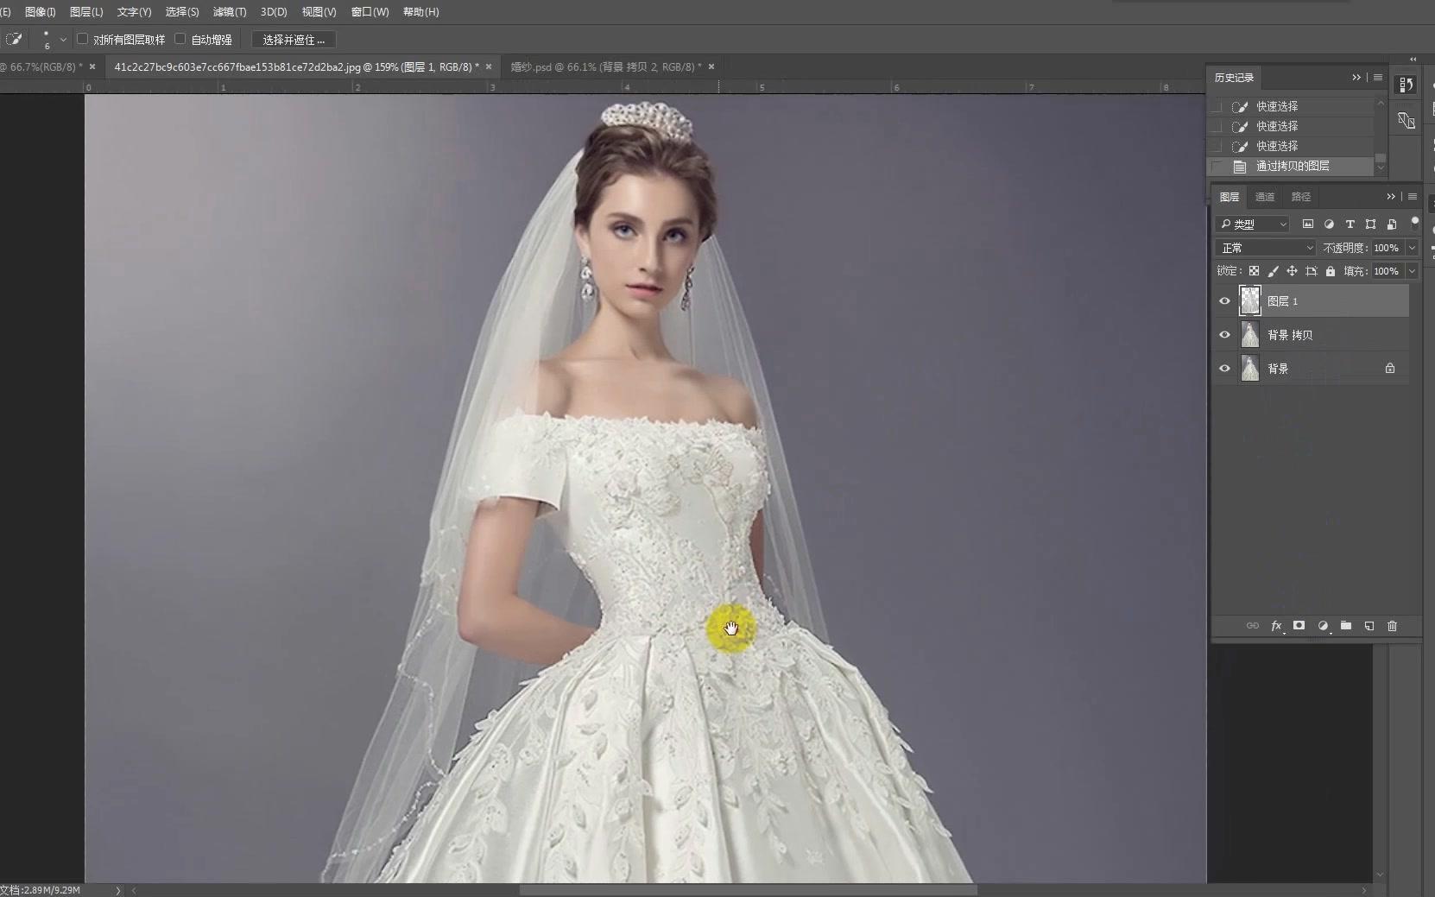The image size is (1435, 897).
Task: Set history brush source for first 快速选择
Action: click(1217, 106)
